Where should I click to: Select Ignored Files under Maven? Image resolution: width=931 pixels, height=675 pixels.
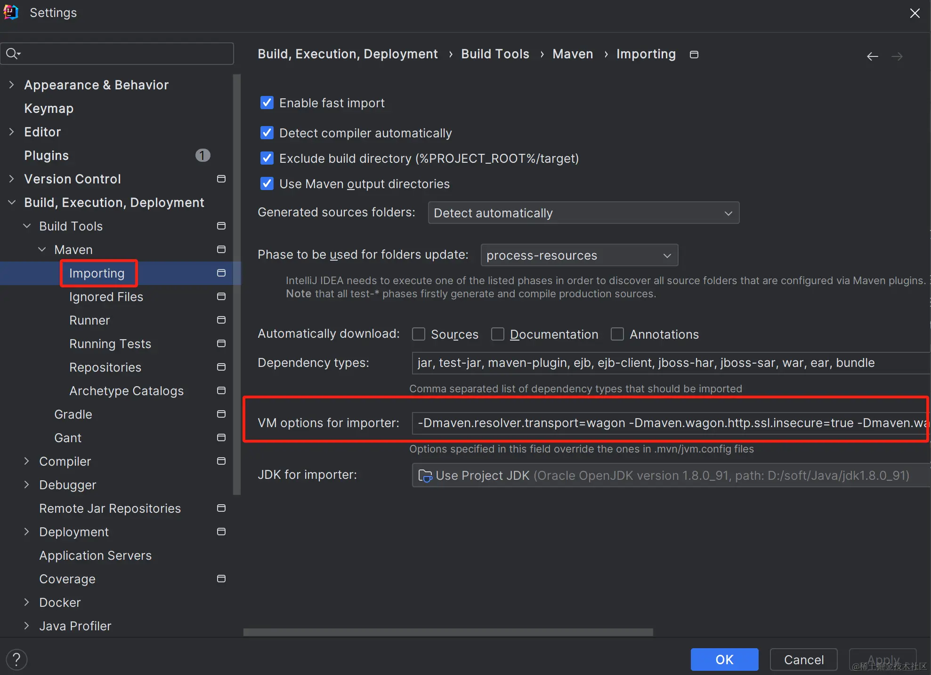tap(106, 297)
